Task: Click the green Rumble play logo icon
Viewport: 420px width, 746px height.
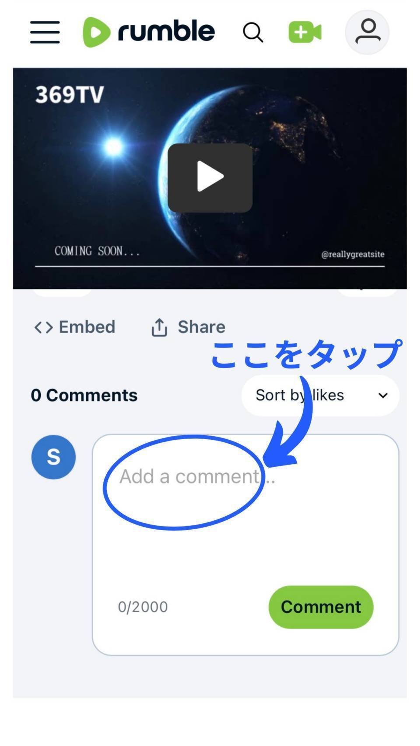Action: tap(96, 32)
